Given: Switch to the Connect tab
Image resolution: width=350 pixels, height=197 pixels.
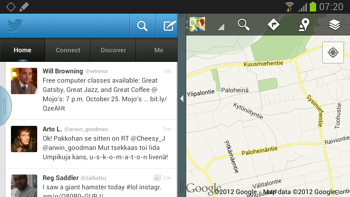Looking at the screenshot, I should click(68, 50).
